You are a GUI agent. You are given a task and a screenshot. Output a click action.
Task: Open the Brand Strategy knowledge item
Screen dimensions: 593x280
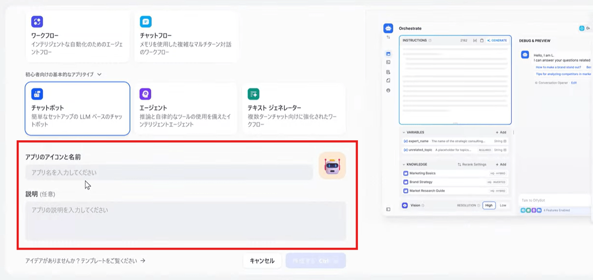[x=454, y=182]
